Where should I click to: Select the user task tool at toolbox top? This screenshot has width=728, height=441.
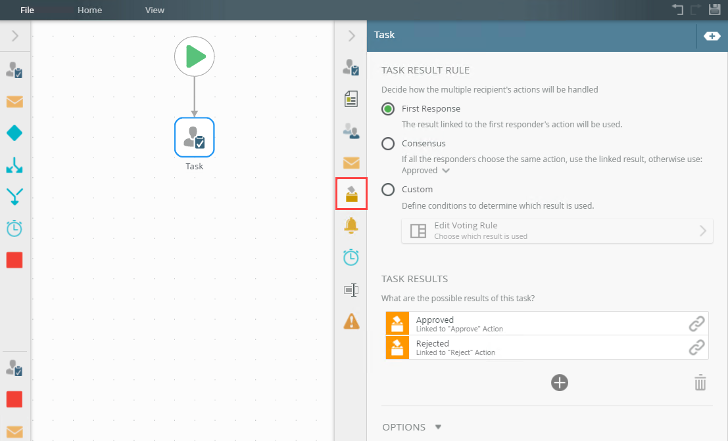(14, 70)
